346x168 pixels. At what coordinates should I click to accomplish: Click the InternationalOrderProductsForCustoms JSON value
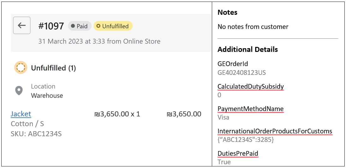(246, 140)
